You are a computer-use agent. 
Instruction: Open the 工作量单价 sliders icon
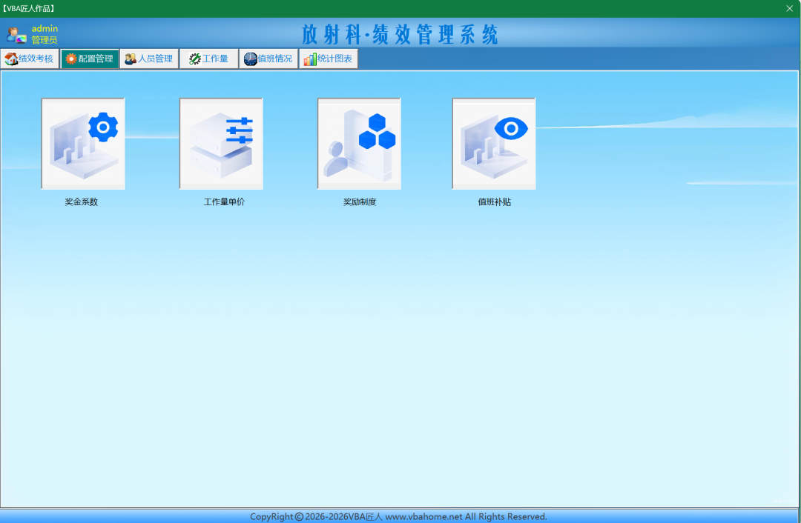coord(221,144)
